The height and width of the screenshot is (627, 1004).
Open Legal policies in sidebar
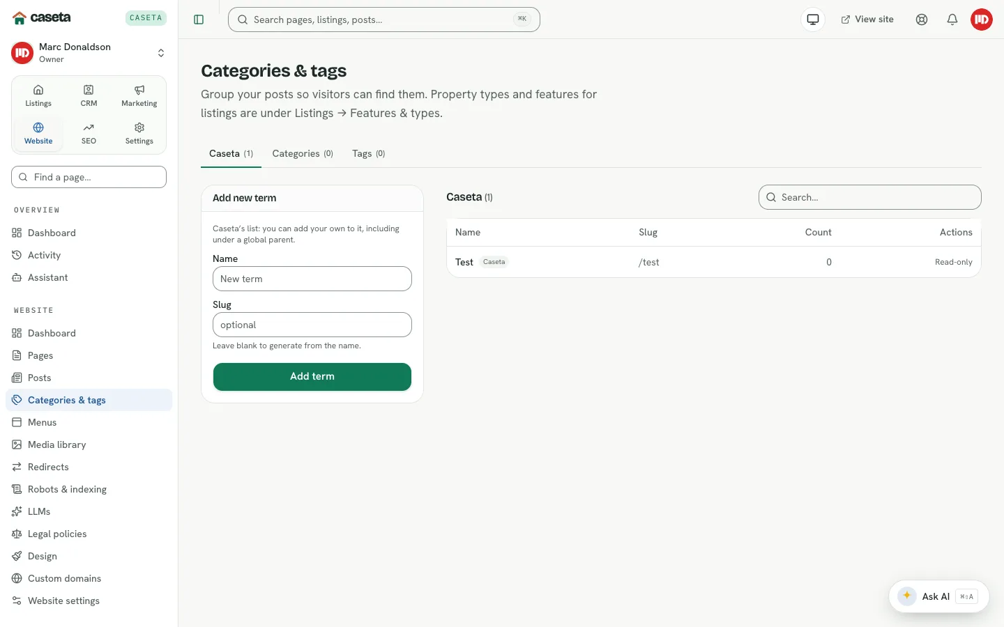(x=89, y=534)
